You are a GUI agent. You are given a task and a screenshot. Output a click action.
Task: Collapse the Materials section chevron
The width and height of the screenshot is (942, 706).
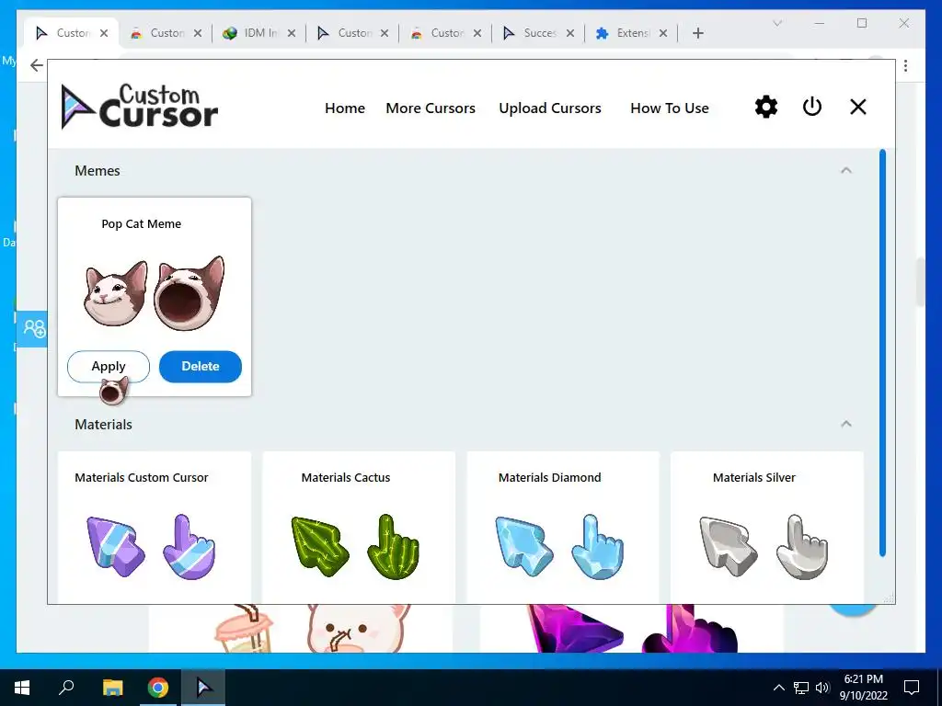[846, 425]
